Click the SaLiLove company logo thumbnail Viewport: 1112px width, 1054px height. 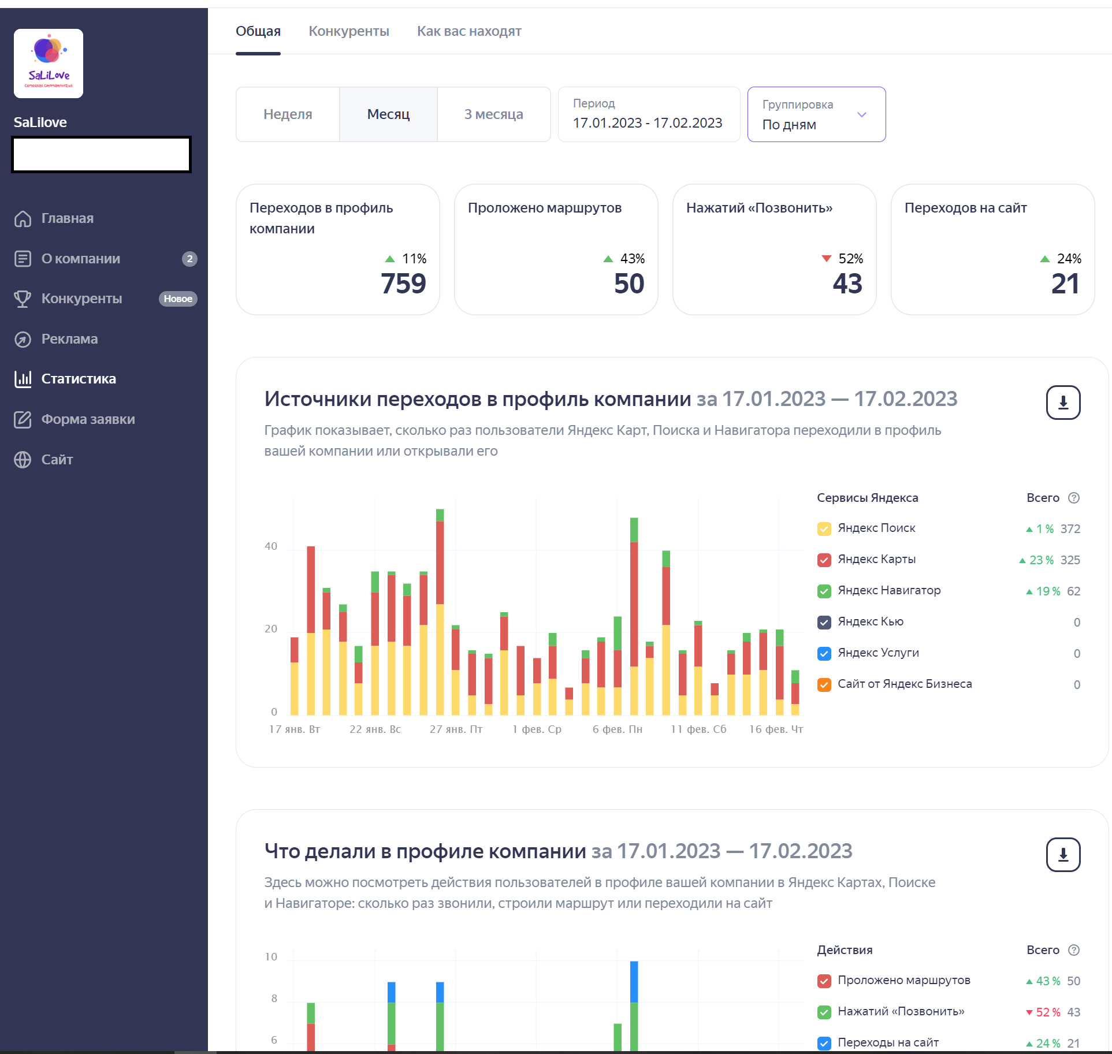click(x=49, y=64)
